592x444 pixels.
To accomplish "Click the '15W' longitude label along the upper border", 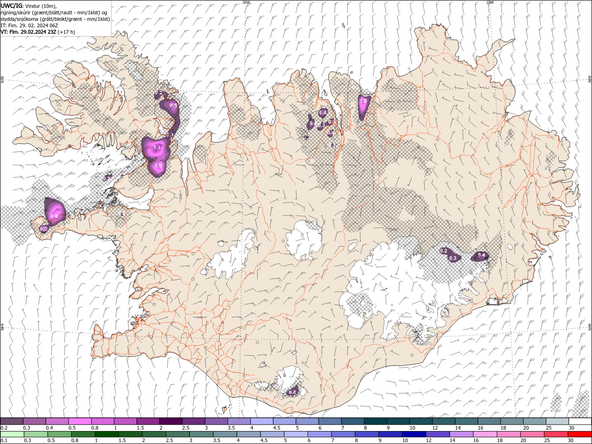I will (x=490, y=2).
